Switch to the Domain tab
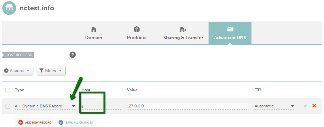 click(x=94, y=33)
